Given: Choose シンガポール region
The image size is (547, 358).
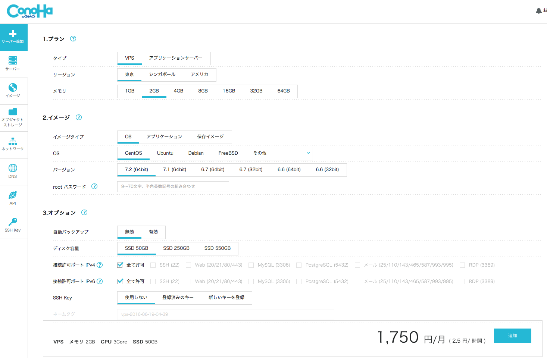Looking at the screenshot, I should [x=162, y=75].
